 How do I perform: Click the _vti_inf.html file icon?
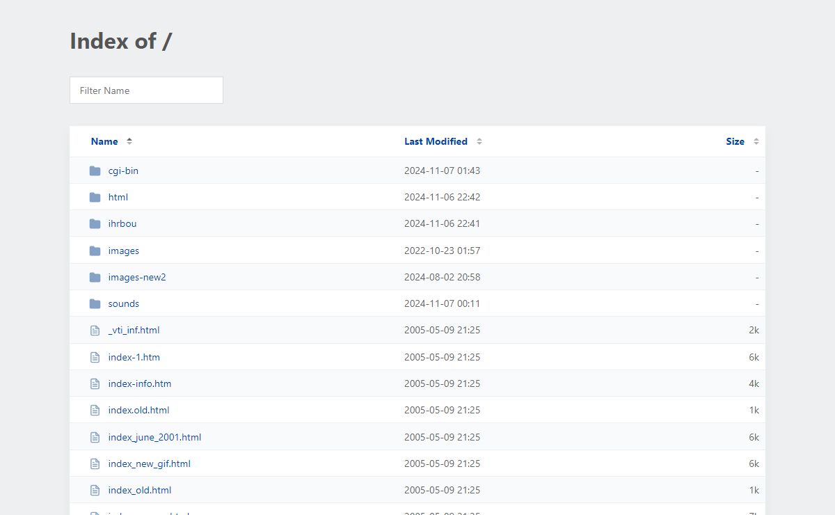coord(95,331)
